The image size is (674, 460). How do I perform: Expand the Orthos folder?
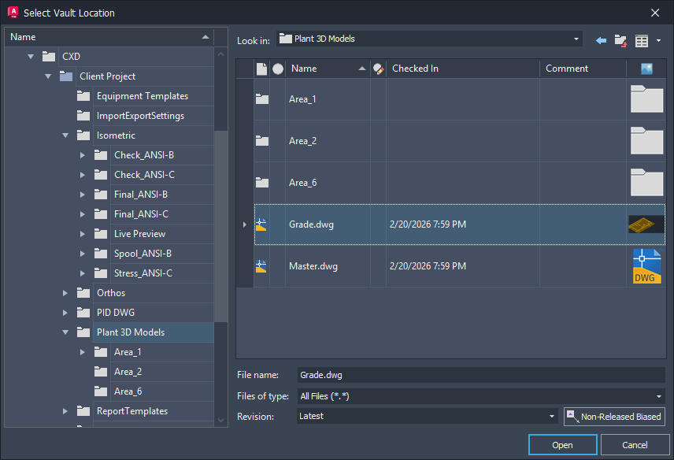tap(65, 293)
